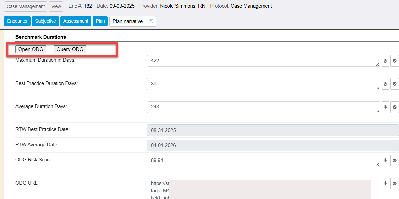
Task: Switch to the Encounter section
Action: pyautogui.click(x=17, y=21)
